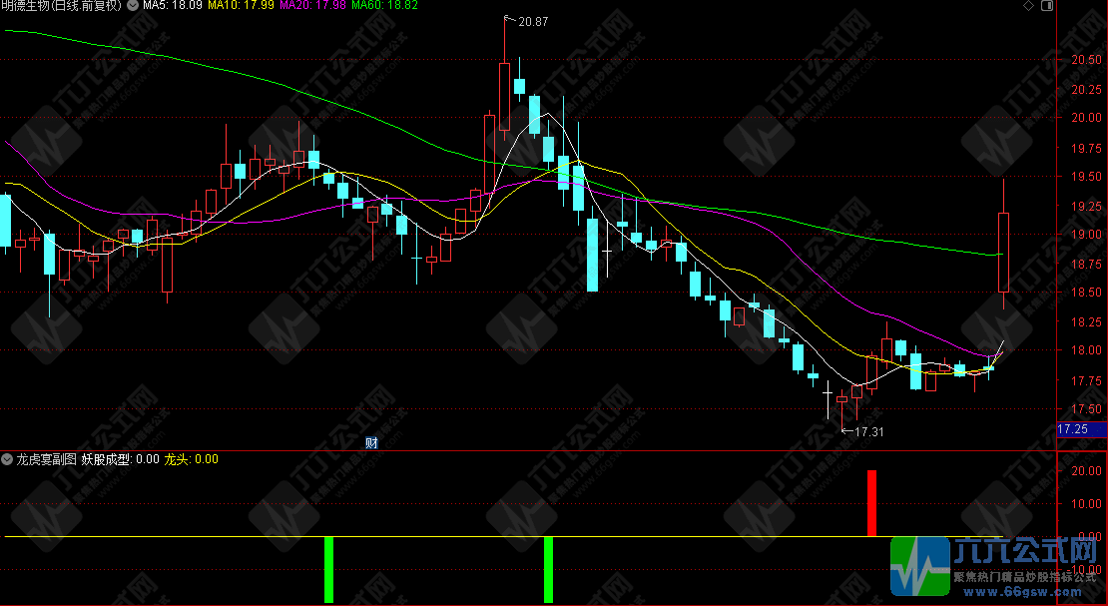Open the 公式网 logo at bottom right
The image size is (1108, 606).
click(998, 571)
